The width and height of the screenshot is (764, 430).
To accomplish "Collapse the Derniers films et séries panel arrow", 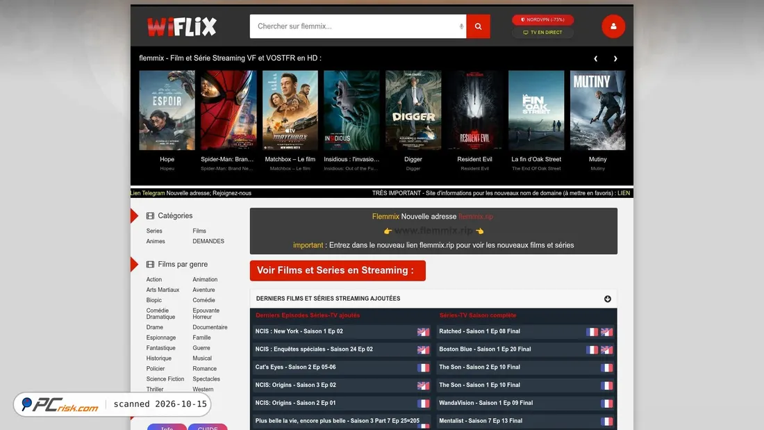I will pyautogui.click(x=607, y=299).
